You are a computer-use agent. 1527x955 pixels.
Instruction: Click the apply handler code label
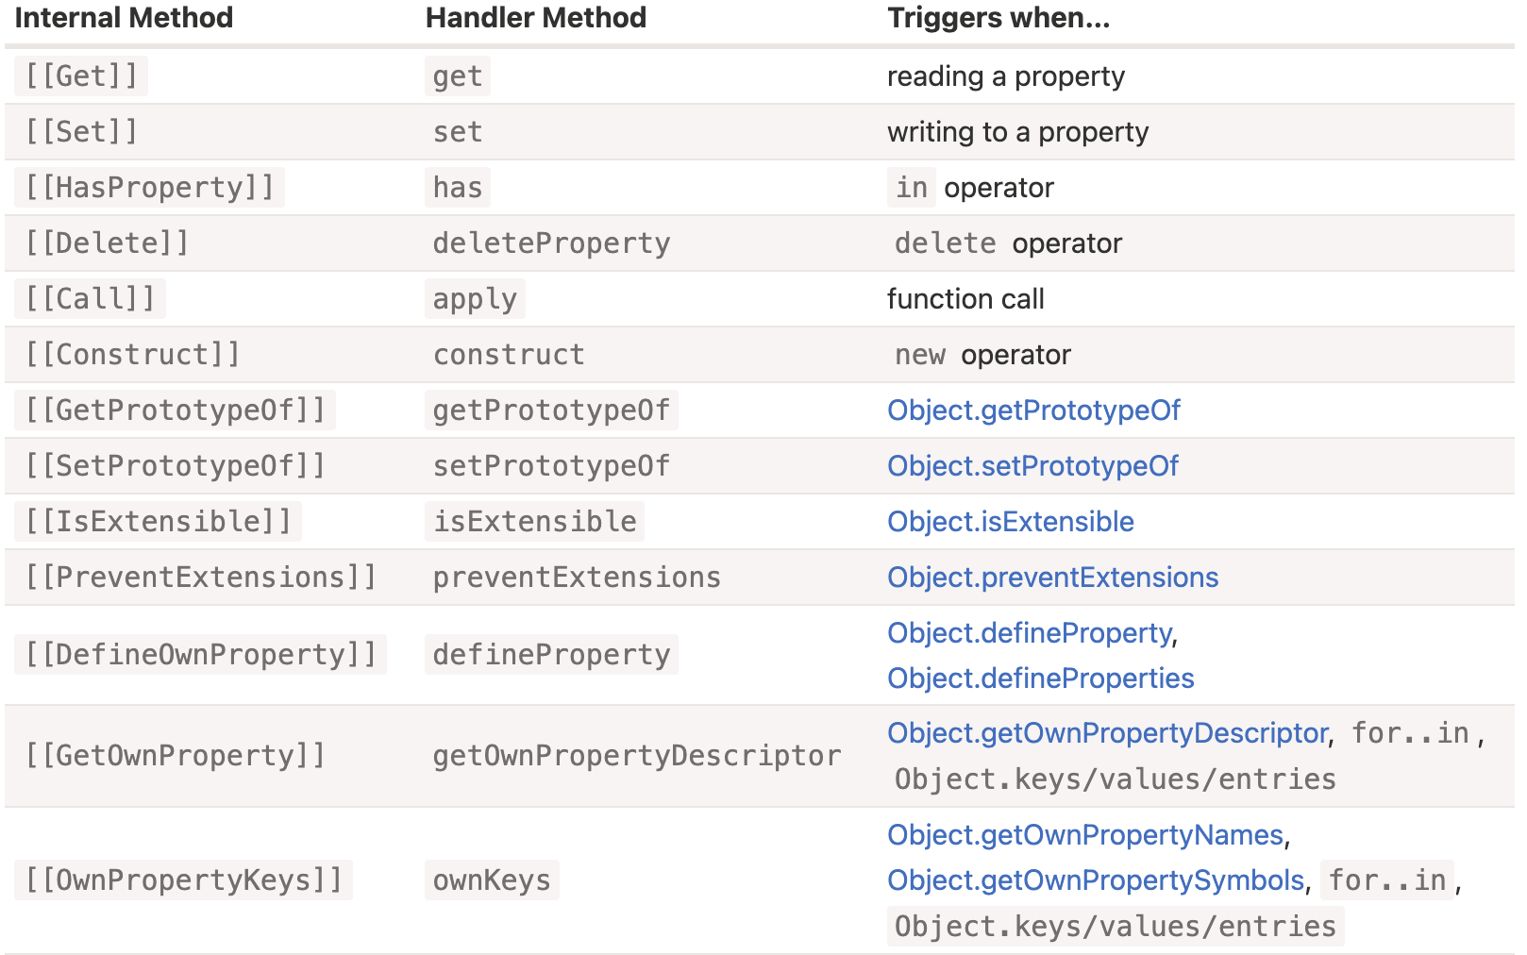(475, 299)
